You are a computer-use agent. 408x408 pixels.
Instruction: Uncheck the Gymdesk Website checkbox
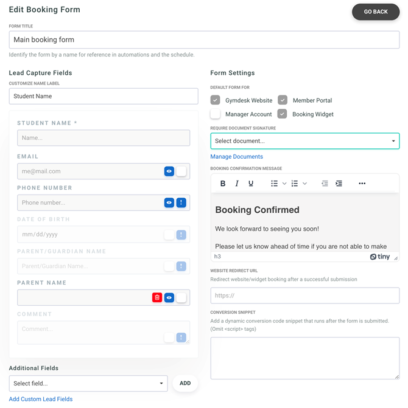point(216,100)
